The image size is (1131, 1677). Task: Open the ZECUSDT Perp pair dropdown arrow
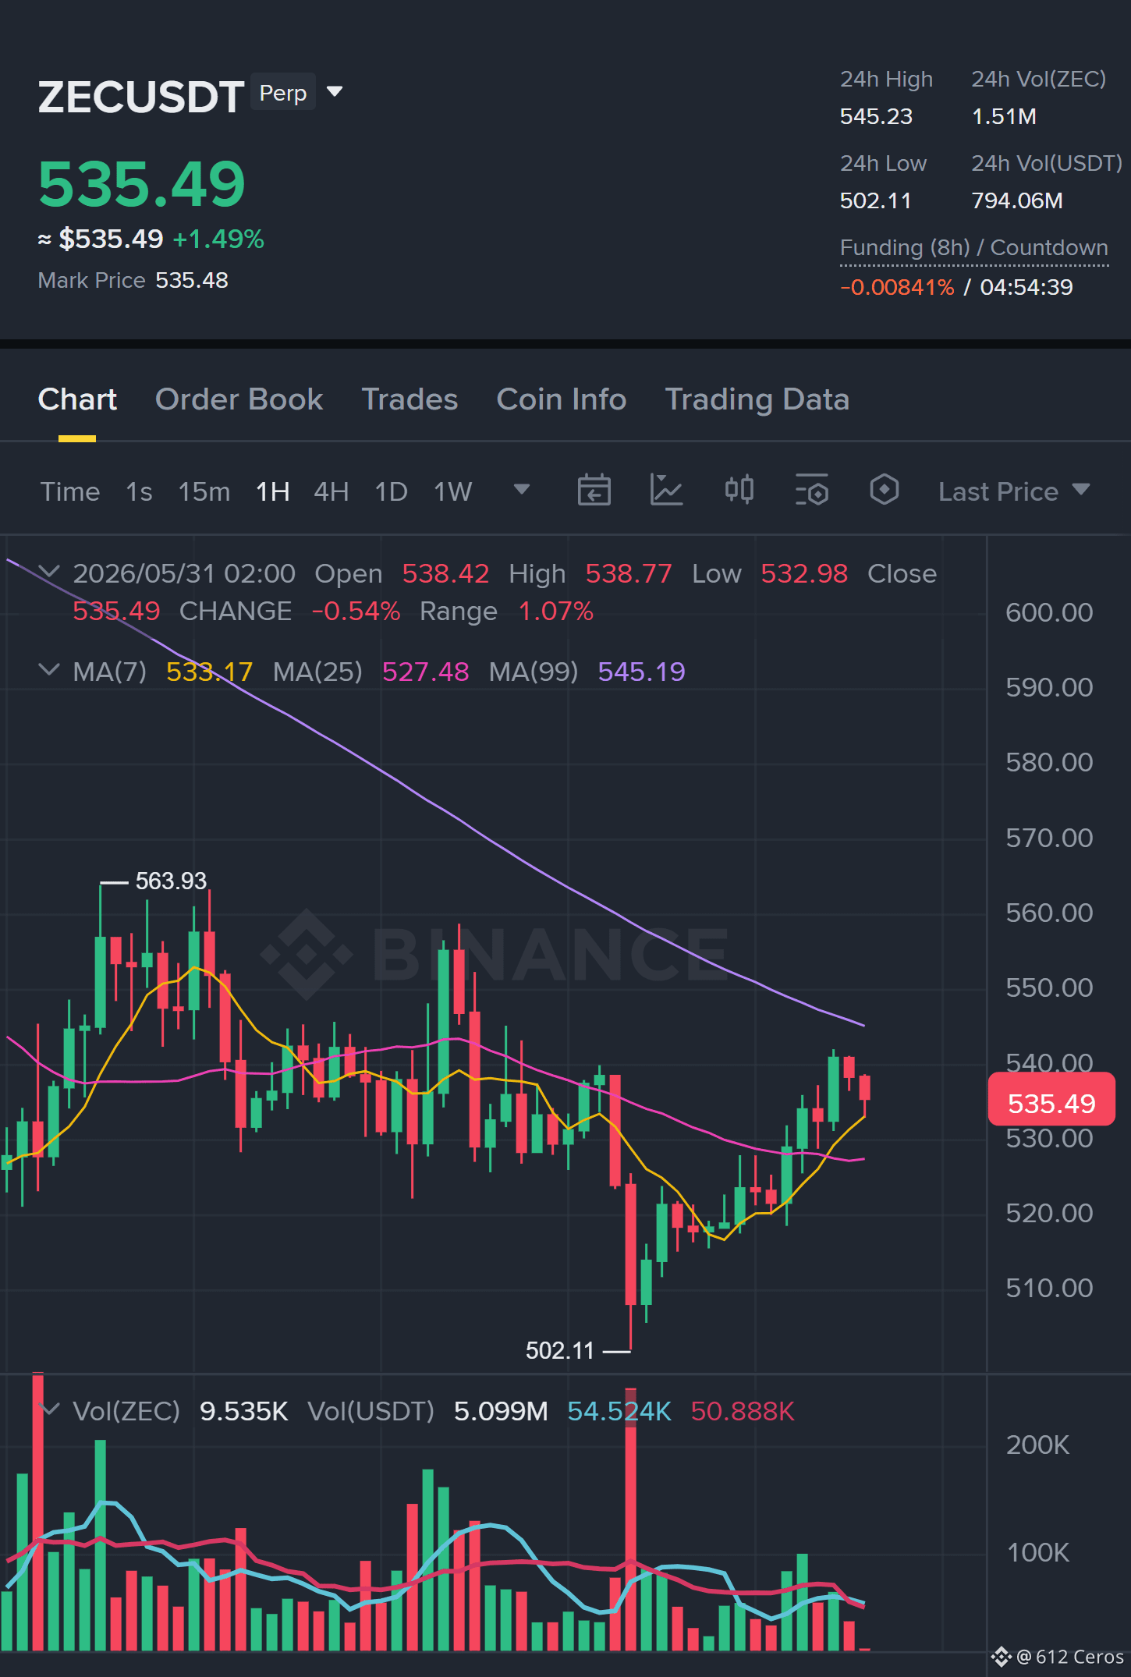point(335,92)
